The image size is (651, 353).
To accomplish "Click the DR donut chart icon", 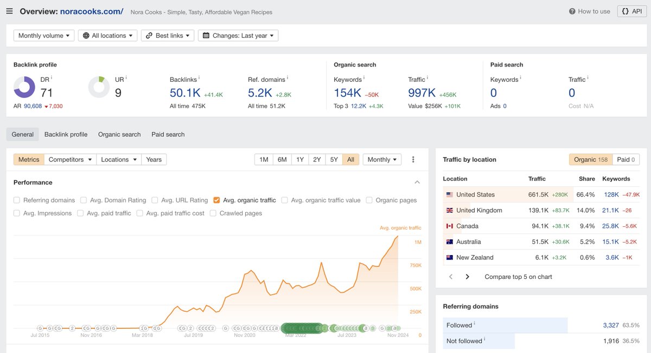I will (24, 87).
